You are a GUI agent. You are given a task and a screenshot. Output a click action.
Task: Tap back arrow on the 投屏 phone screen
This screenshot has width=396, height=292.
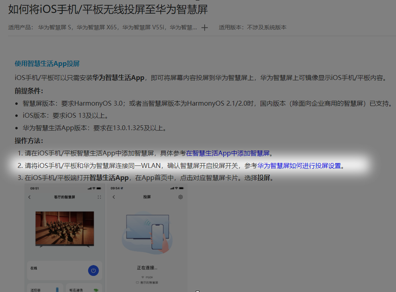tap(114, 197)
